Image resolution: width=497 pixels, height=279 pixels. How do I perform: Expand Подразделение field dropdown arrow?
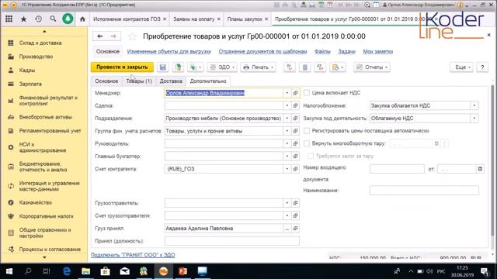click(287, 119)
